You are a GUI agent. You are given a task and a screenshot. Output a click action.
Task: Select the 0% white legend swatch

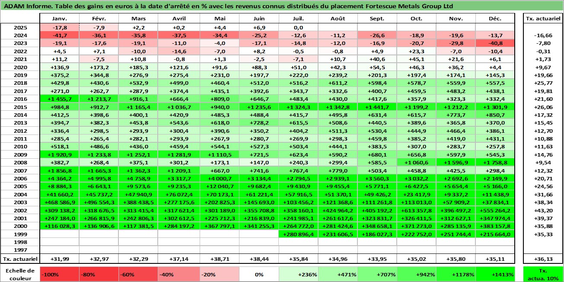point(259,274)
